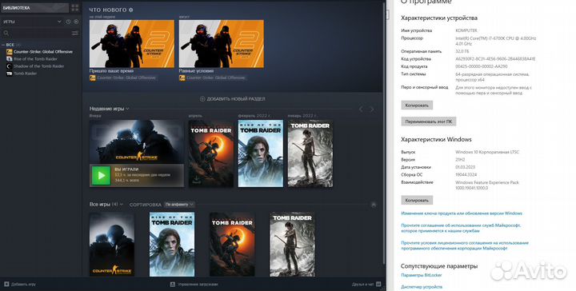Viewport: 576px width, 291px height.
Task: Collapse the Все игры shelf with up arrow
Action: [374, 205]
